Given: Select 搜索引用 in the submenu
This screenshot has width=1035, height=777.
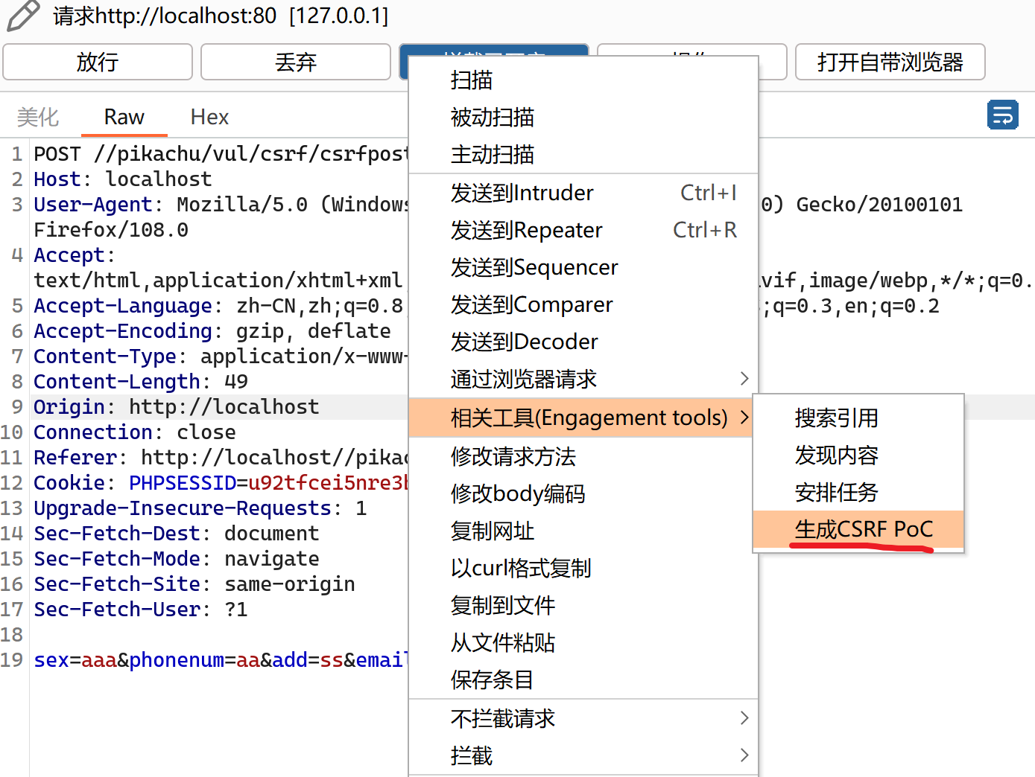Looking at the screenshot, I should [x=858, y=418].
